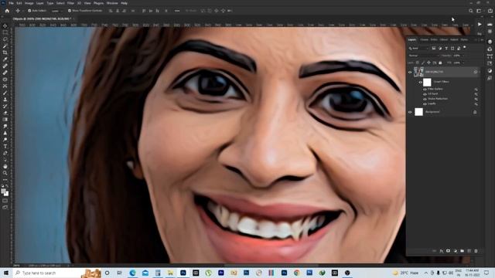The width and height of the screenshot is (495, 278).
Task: Toggle visibility of the top smart object layer
Action: tap(410, 72)
